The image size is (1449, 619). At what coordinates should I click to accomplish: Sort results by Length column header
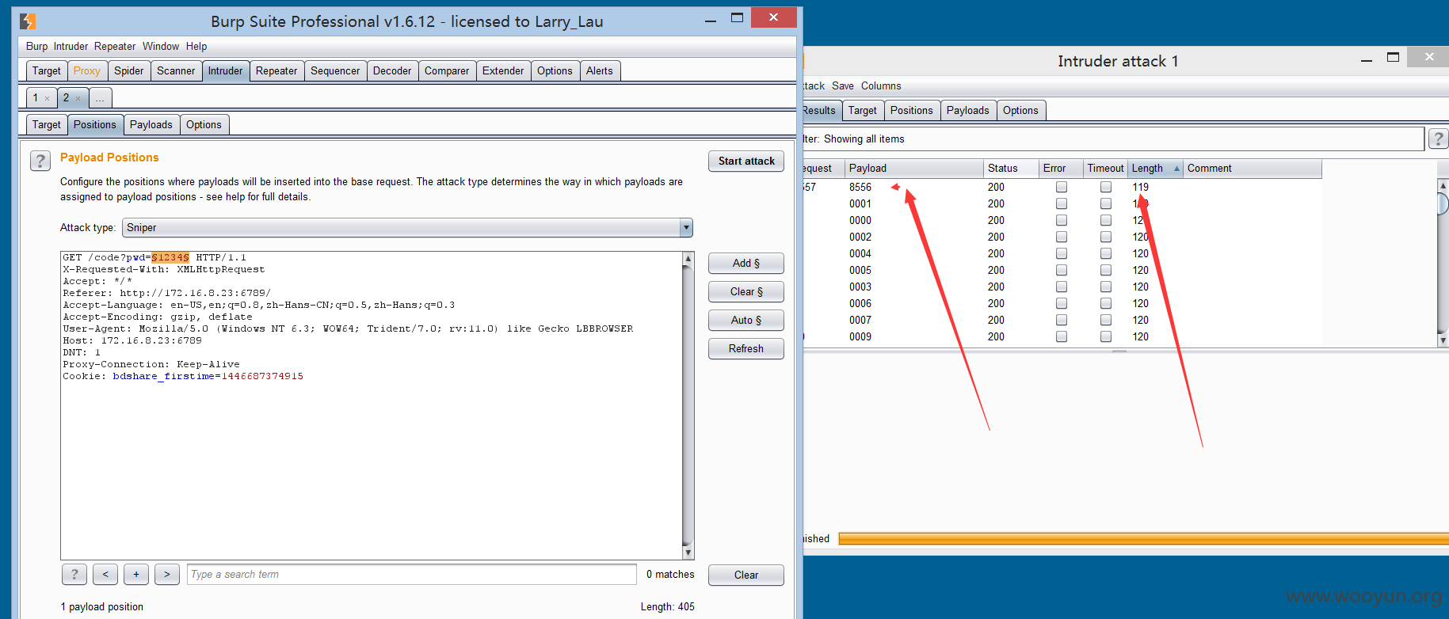pyautogui.click(x=1156, y=169)
